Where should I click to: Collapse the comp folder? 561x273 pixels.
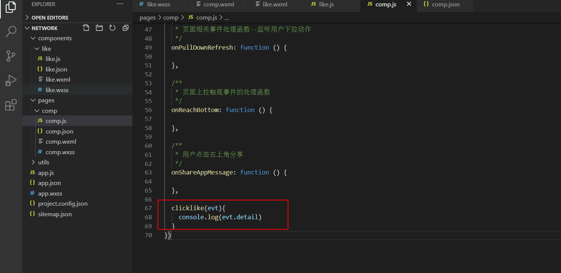77,111
